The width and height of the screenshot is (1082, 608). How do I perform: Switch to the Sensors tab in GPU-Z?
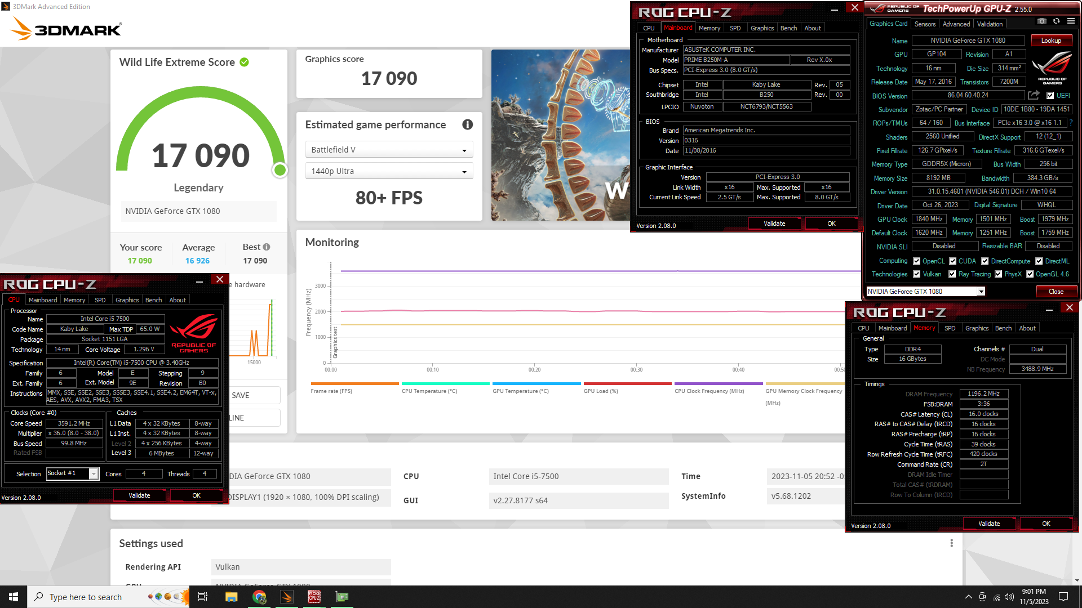click(x=925, y=24)
